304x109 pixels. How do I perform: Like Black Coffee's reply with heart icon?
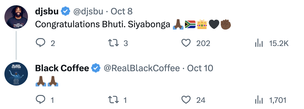[186, 100]
